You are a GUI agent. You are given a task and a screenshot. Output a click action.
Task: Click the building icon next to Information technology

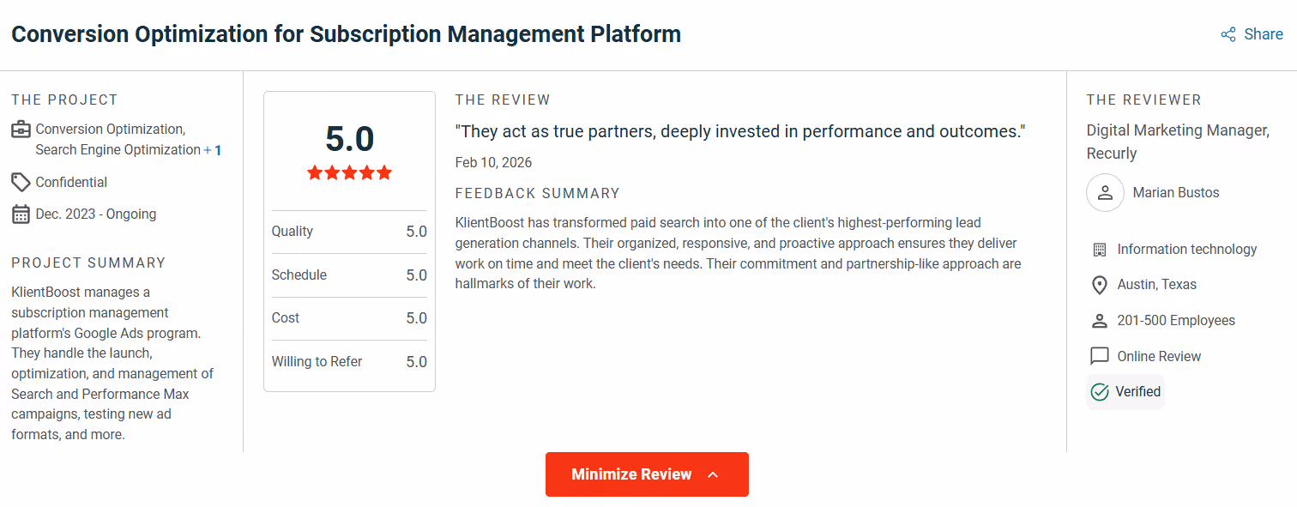pyautogui.click(x=1099, y=250)
